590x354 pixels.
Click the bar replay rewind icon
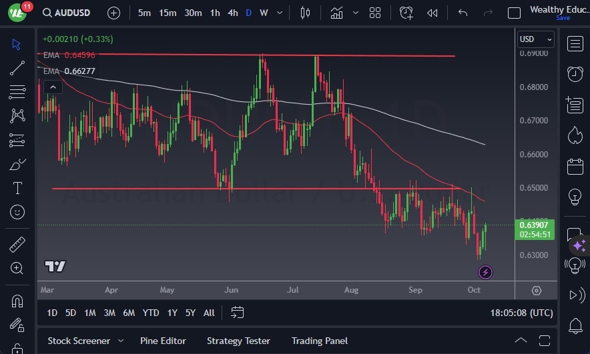point(432,13)
